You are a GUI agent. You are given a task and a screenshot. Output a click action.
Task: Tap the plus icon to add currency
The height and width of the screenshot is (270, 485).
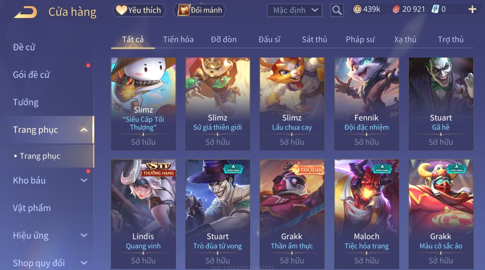(472, 9)
